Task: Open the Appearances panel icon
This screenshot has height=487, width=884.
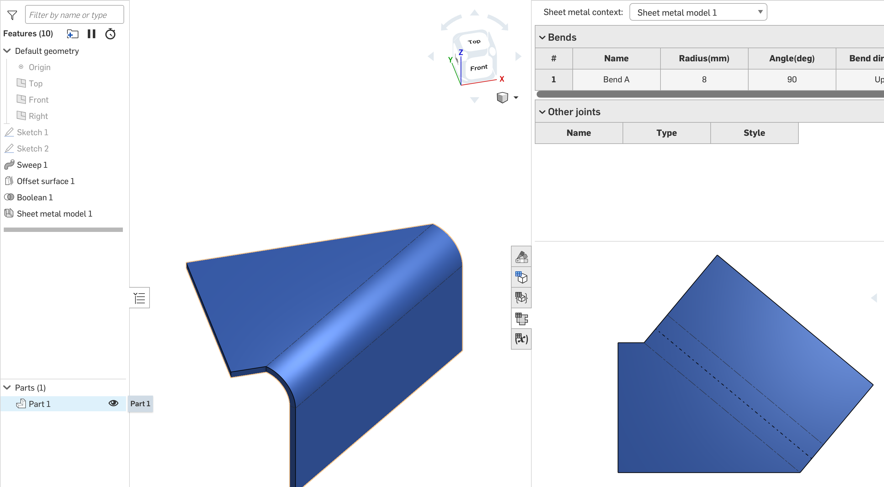Action: (x=521, y=257)
